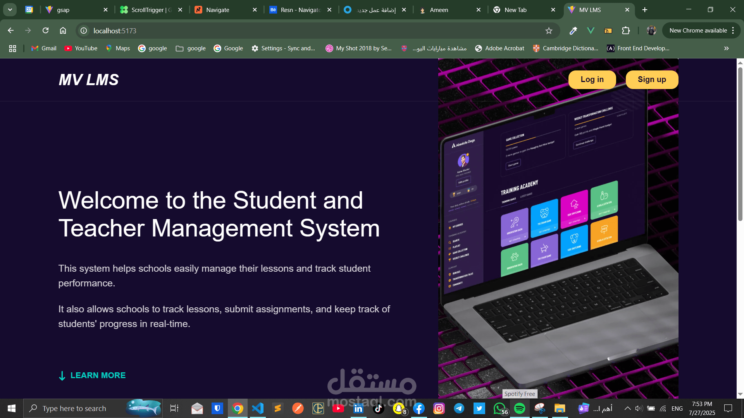Click the Sign up button
This screenshot has height=418, width=744.
tap(652, 79)
